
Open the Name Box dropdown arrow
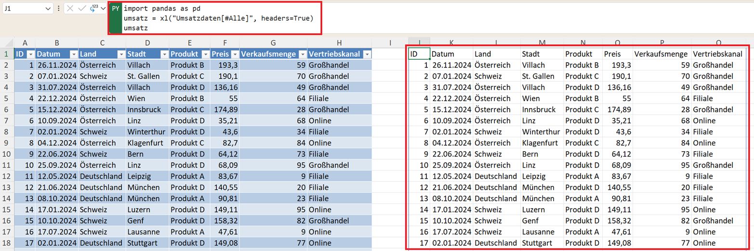click(48, 9)
